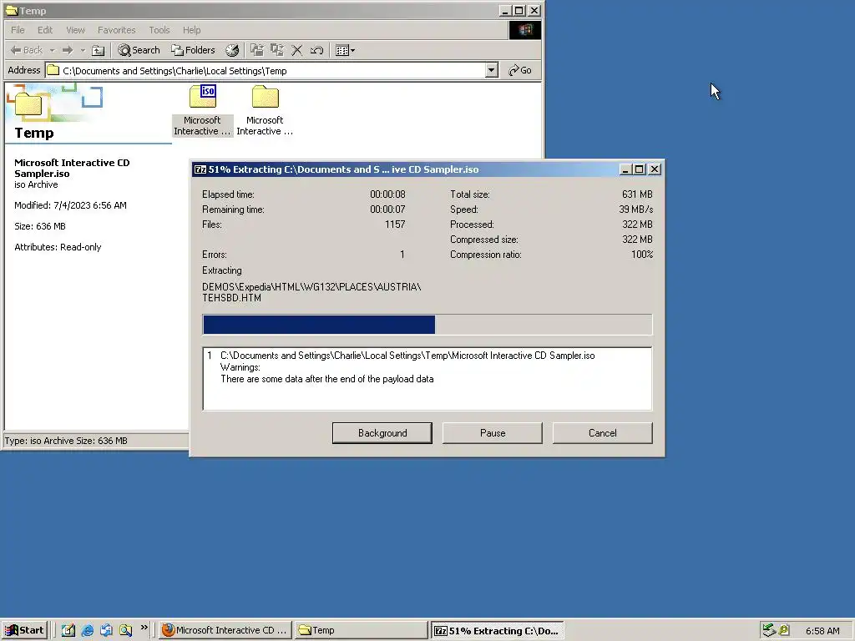Launch Internet Explorer from quick launch
Image resolution: width=855 pixels, height=641 pixels.
click(87, 631)
